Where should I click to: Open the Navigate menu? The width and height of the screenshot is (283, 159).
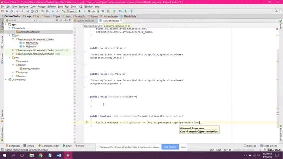point(24,7)
